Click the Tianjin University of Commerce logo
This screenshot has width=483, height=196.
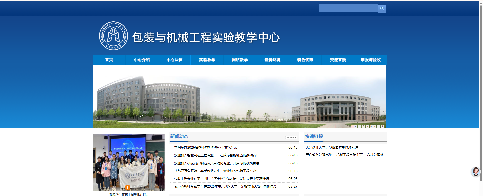pyautogui.click(x=113, y=36)
